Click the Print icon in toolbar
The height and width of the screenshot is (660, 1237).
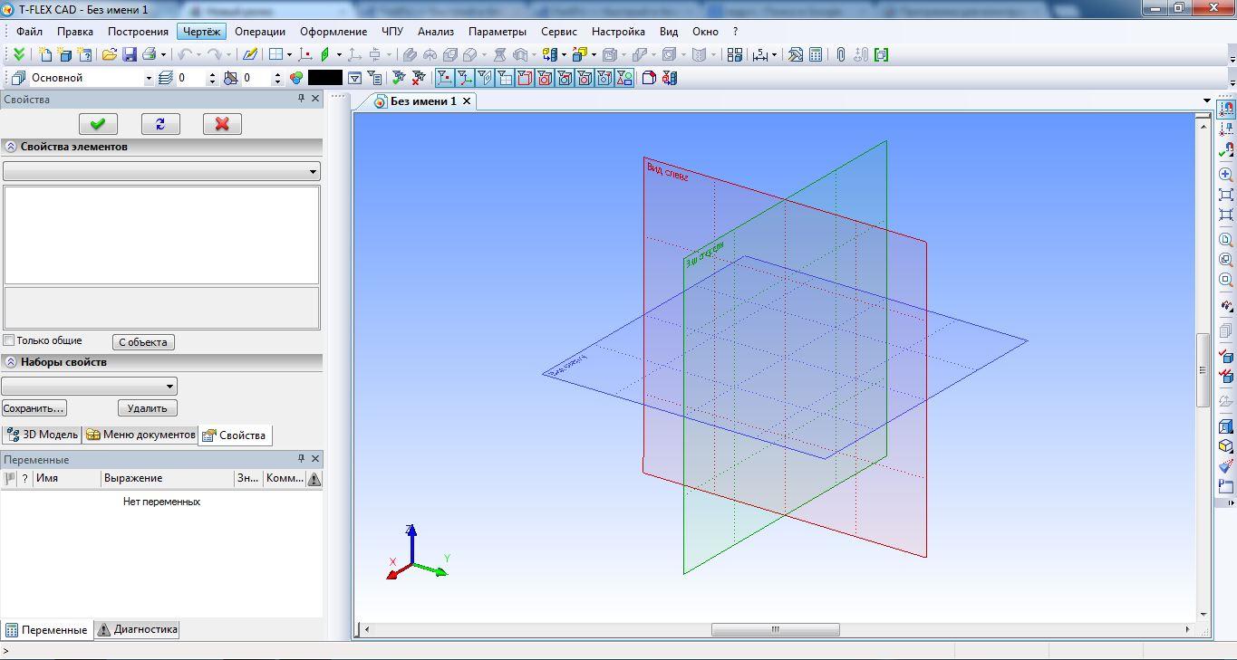[150, 54]
